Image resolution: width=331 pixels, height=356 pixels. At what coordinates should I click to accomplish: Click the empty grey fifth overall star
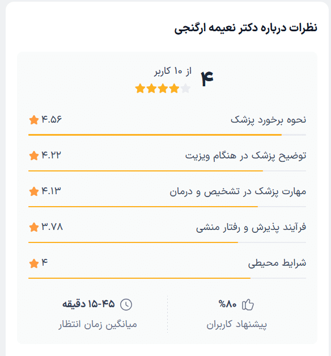(185, 89)
